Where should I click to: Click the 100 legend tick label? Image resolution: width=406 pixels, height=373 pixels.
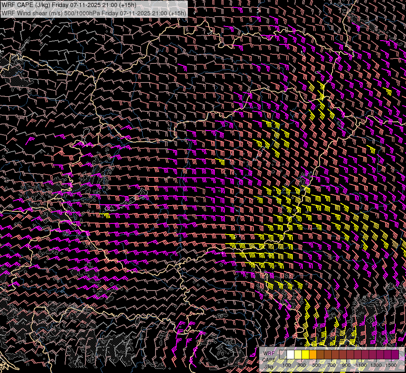coord(287,365)
